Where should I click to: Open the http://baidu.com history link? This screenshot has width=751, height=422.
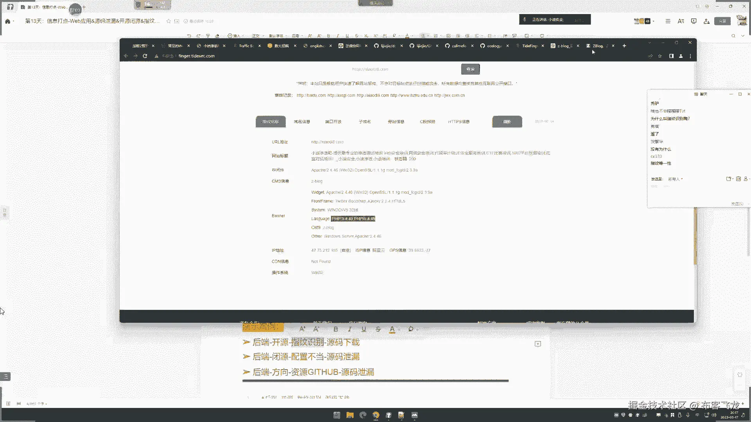tap(311, 95)
